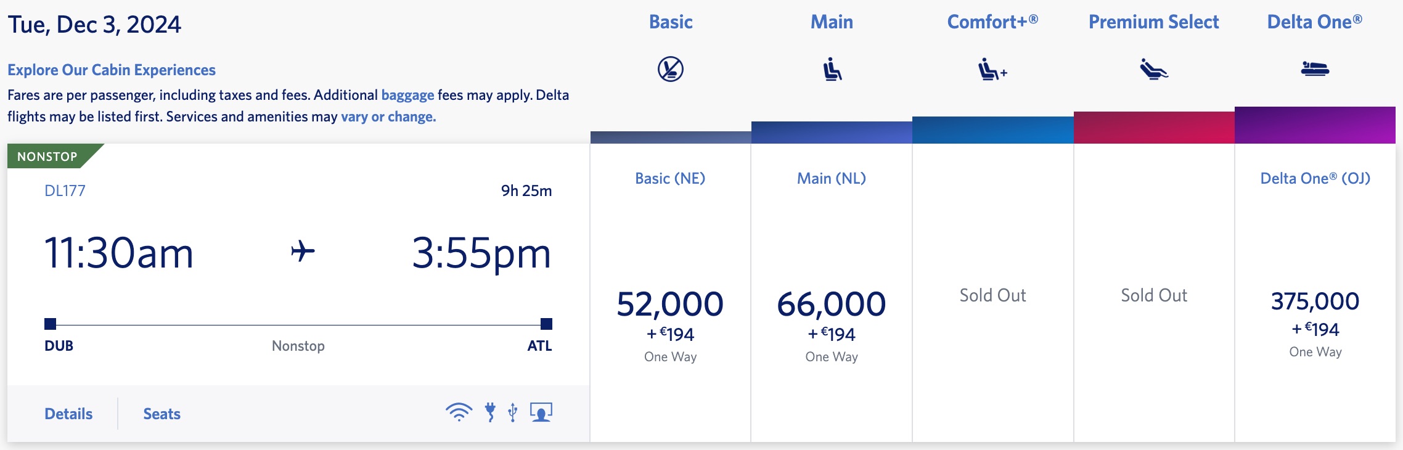The height and width of the screenshot is (450, 1403).
Task: Click the Nonstop label under route line
Action: (x=298, y=346)
